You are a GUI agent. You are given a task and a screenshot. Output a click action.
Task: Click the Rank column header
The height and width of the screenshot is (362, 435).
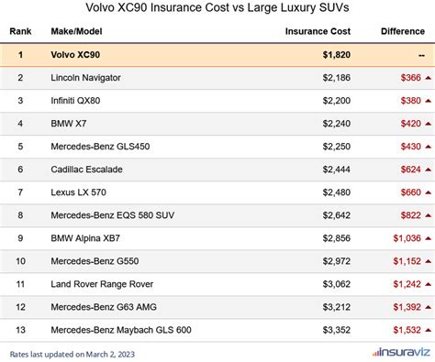[x=20, y=31]
